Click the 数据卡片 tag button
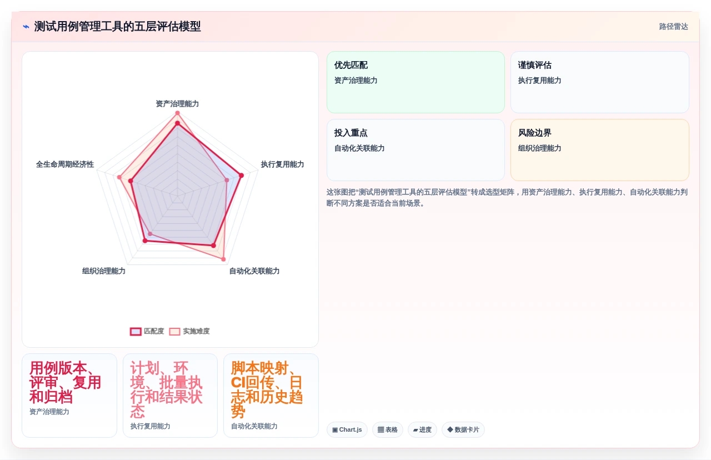This screenshot has height=460, width=711. click(463, 429)
